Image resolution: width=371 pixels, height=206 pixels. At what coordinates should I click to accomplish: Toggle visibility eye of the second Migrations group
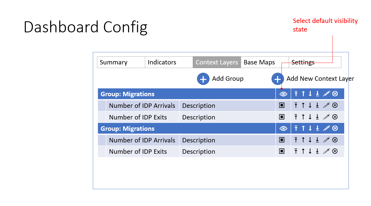(283, 128)
